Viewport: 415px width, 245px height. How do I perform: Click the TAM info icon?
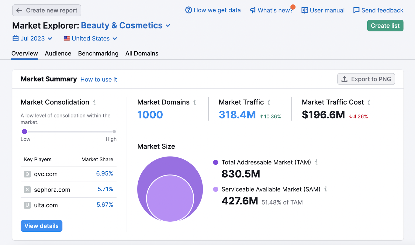(x=316, y=162)
